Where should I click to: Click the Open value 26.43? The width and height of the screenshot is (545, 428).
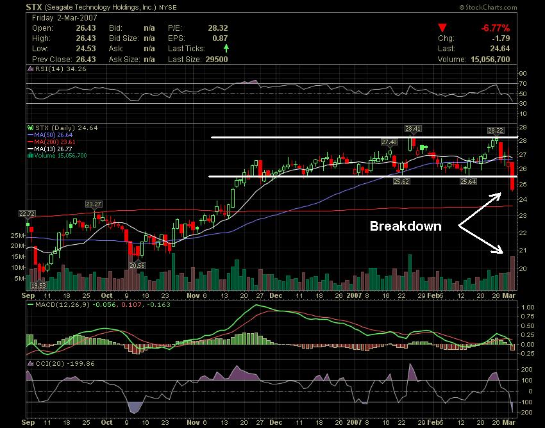coord(86,28)
